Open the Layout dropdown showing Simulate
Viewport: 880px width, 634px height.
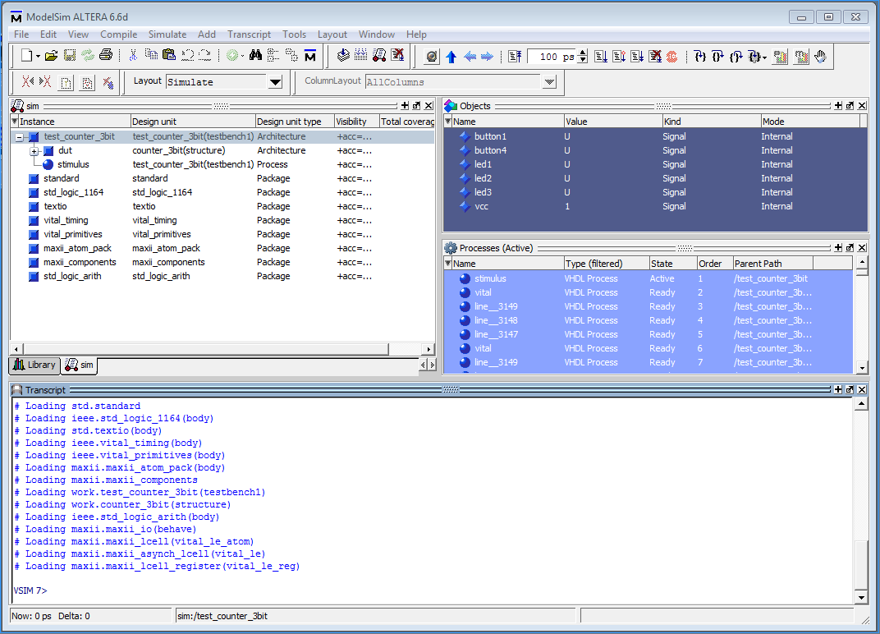click(x=275, y=82)
